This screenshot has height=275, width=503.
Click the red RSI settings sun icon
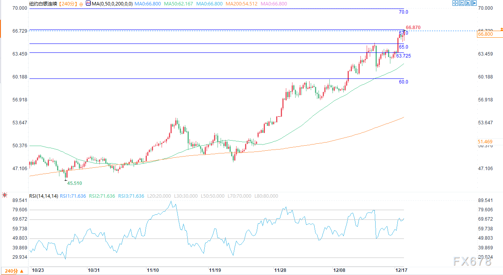click(4, 195)
